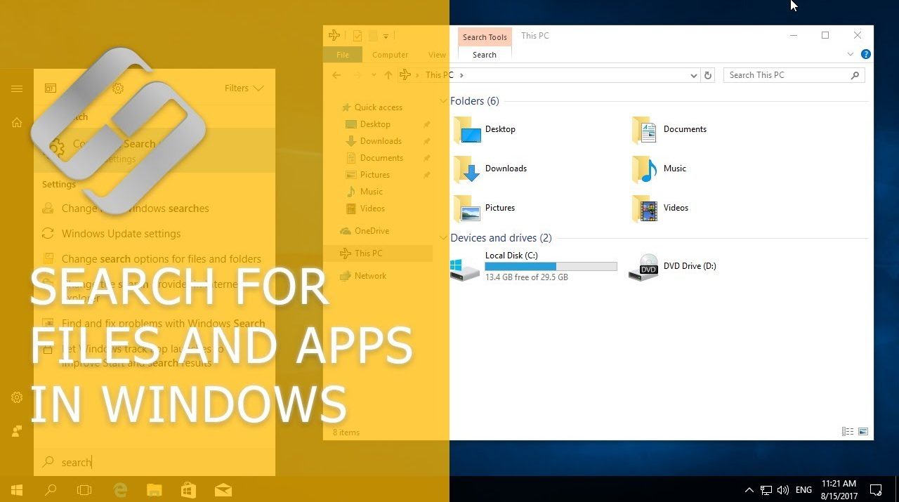The height and width of the screenshot is (502, 899).
Task: Click the Search This PC field
Action: (787, 75)
